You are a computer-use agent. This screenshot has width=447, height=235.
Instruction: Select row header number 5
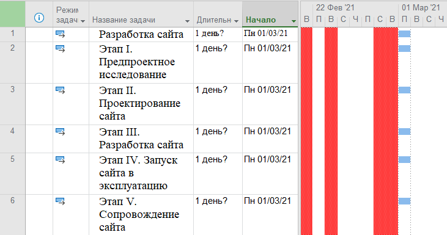point(13,174)
